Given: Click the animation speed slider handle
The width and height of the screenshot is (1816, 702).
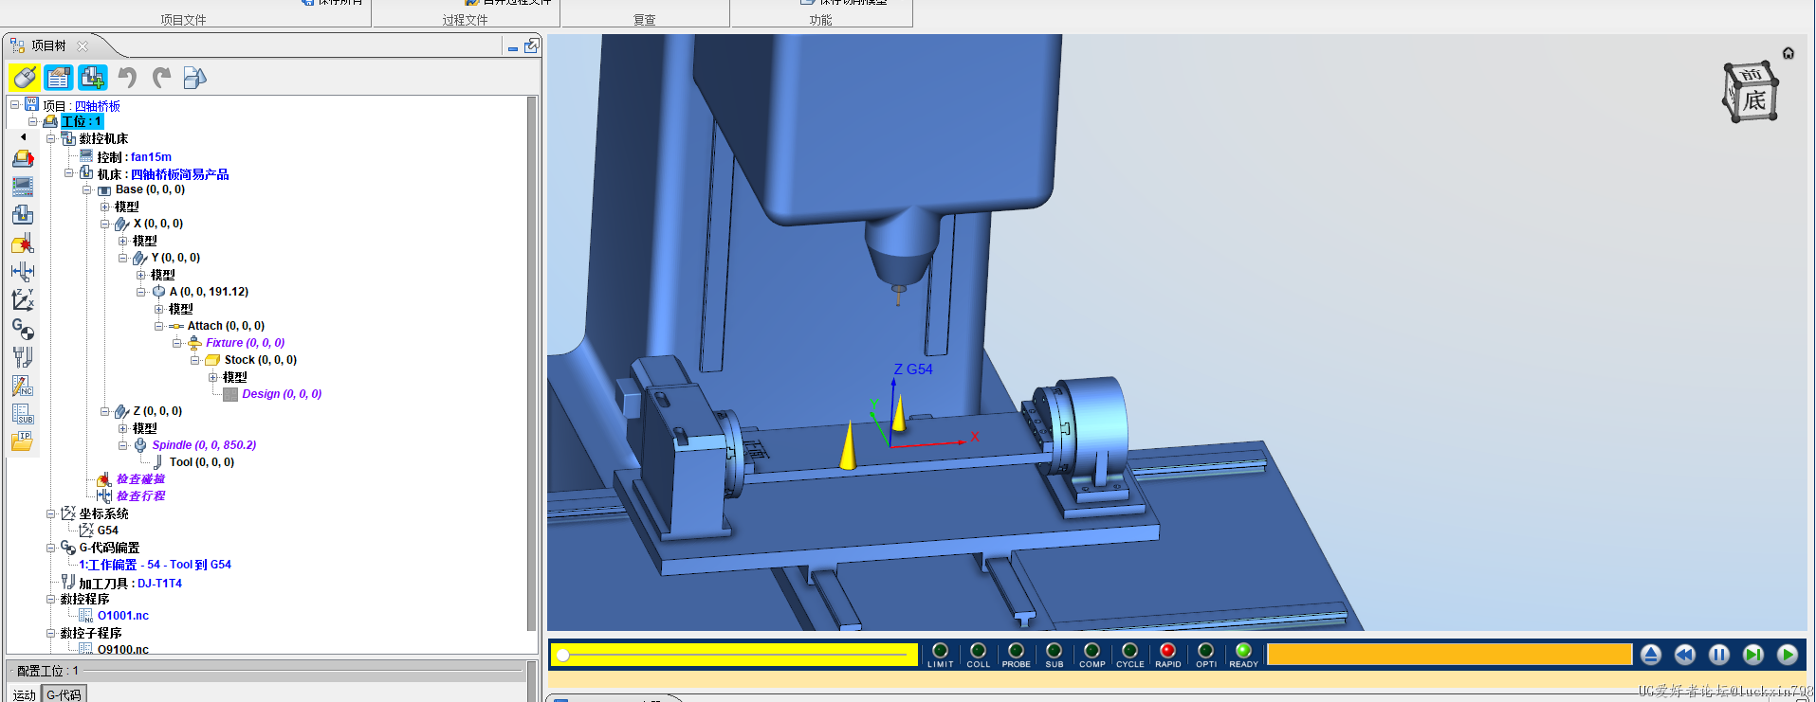Looking at the screenshot, I should click(563, 655).
